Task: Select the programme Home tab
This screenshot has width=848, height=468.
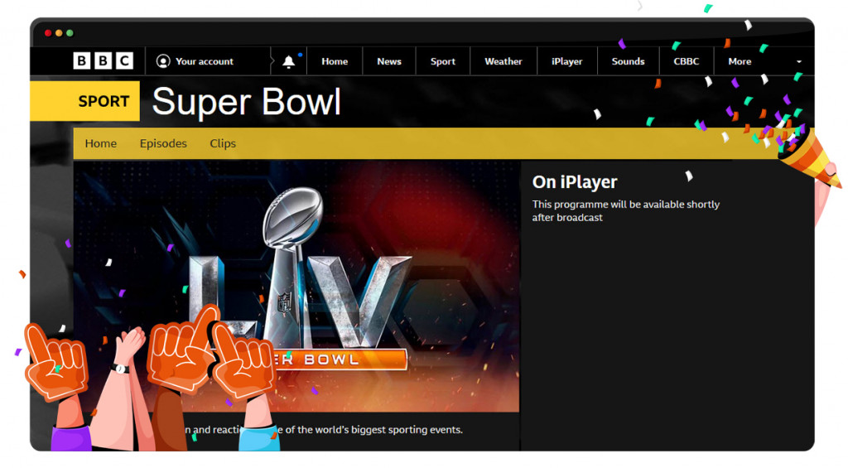Action: [x=100, y=143]
